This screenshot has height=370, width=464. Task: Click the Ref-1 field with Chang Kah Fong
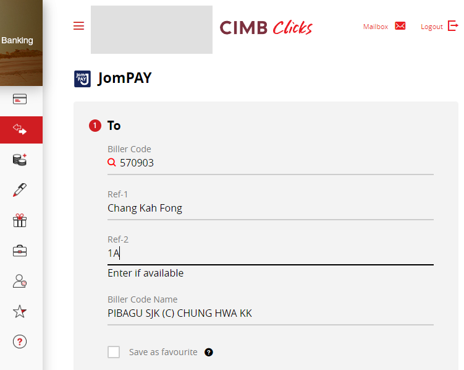pos(270,208)
